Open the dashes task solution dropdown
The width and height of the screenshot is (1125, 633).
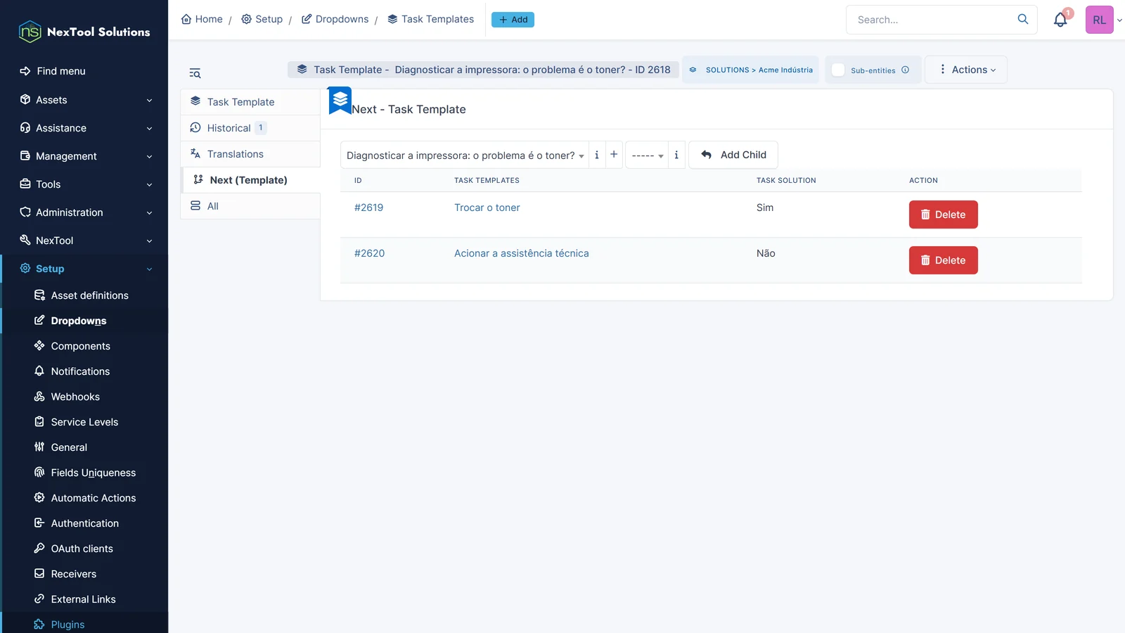(x=646, y=155)
